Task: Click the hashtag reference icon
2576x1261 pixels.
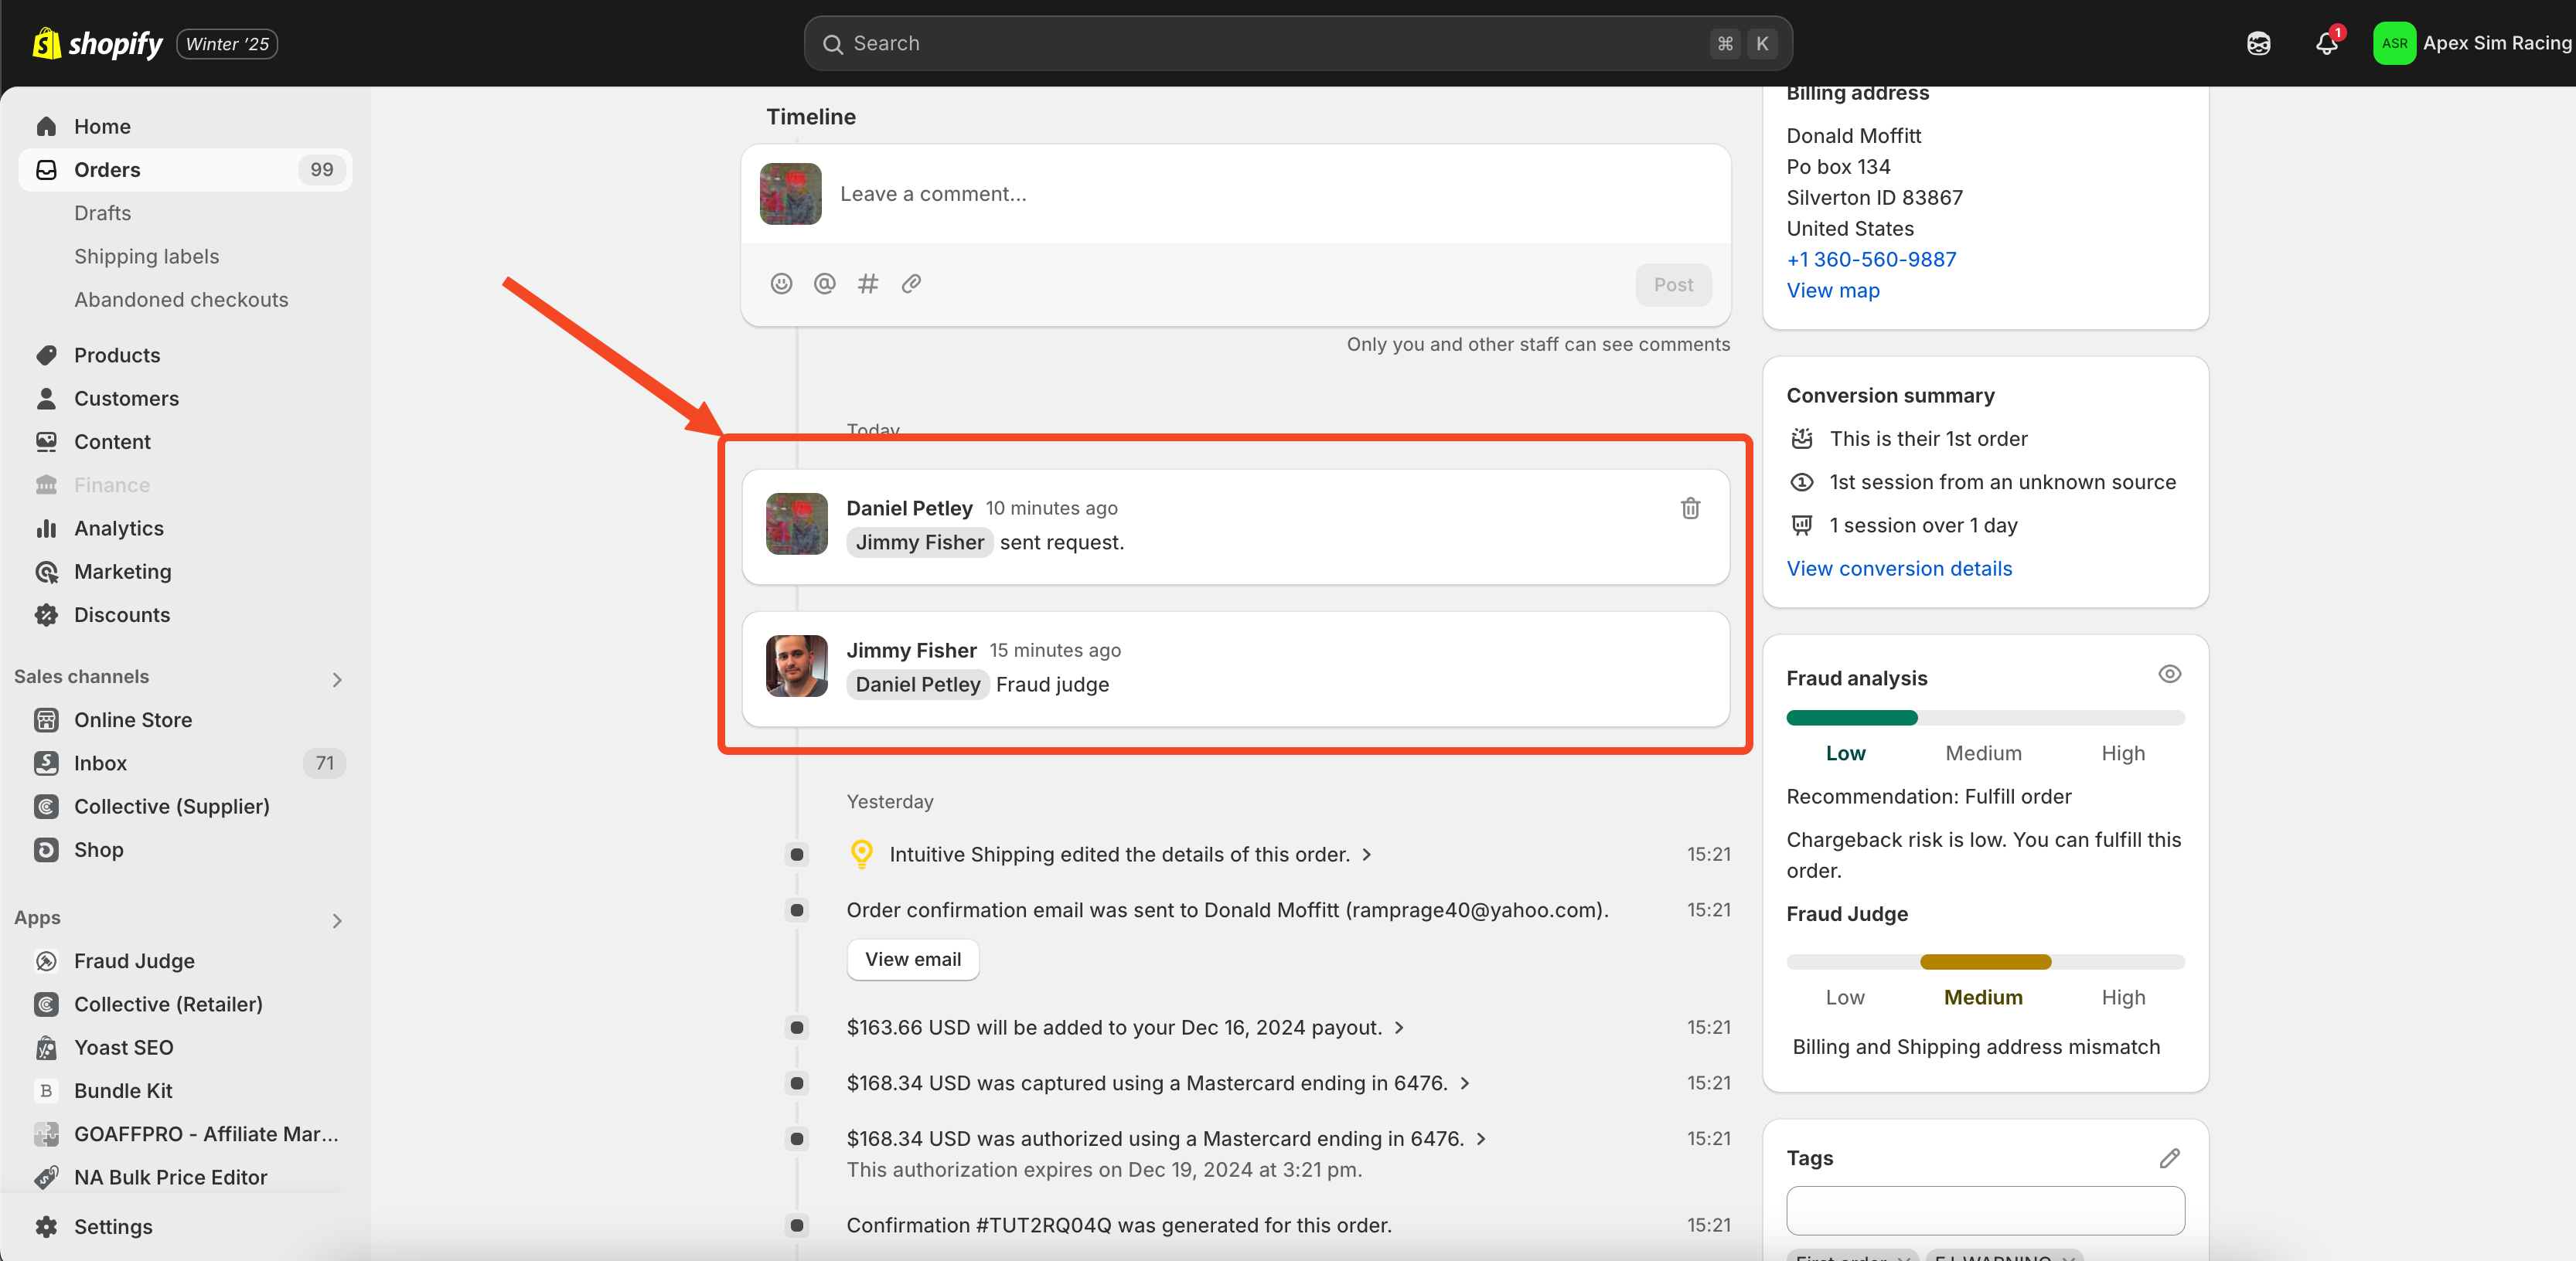Action: 867,284
